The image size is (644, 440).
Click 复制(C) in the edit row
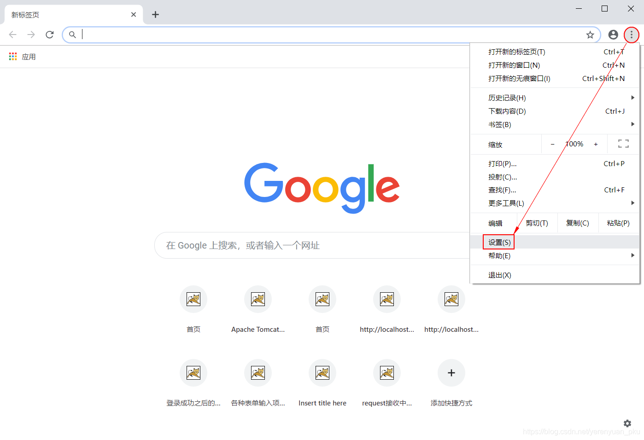pyautogui.click(x=578, y=223)
